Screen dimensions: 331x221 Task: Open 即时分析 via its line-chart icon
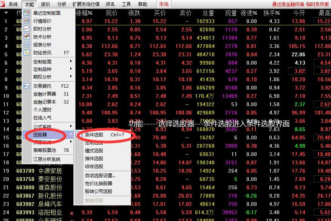[x=26, y=29]
